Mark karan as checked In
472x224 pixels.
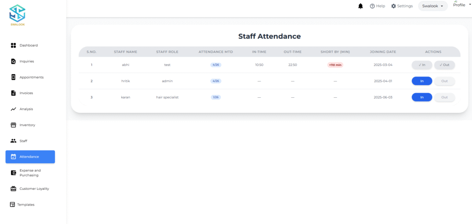(421, 97)
